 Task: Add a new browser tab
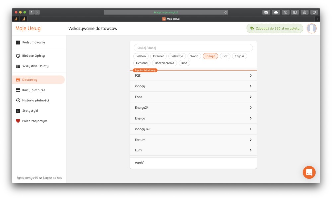[317, 19]
